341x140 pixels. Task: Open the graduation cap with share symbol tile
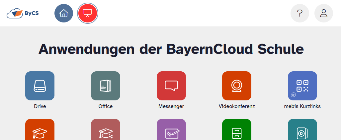pyautogui.click(x=106, y=131)
